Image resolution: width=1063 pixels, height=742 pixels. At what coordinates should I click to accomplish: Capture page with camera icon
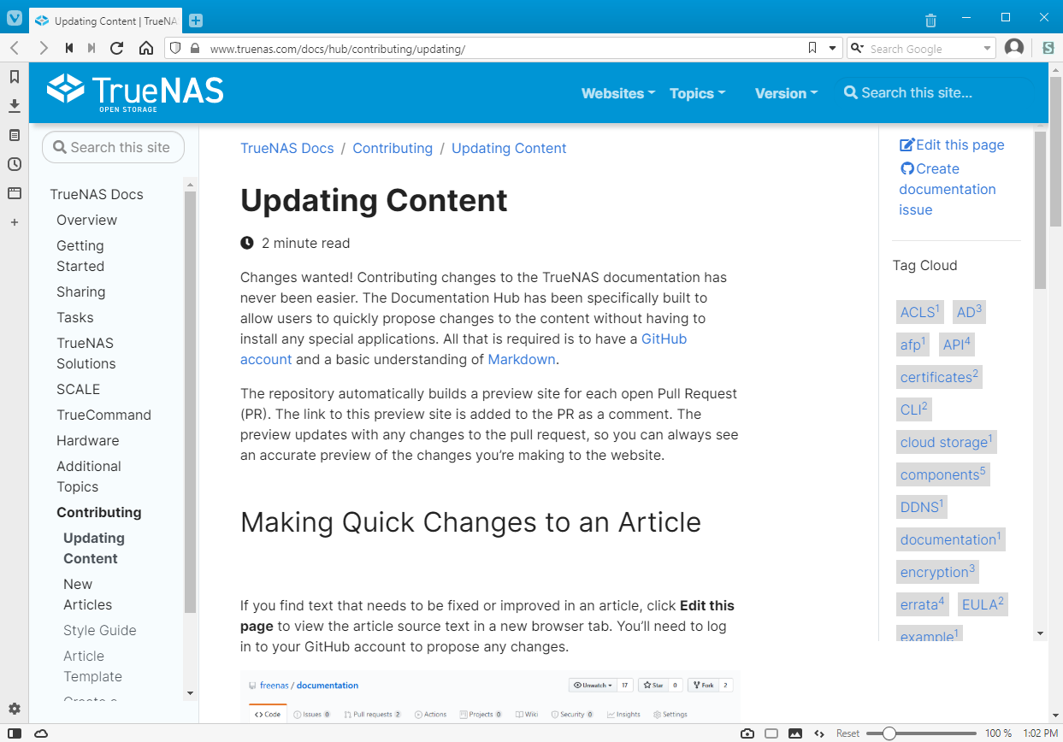pyautogui.click(x=747, y=733)
